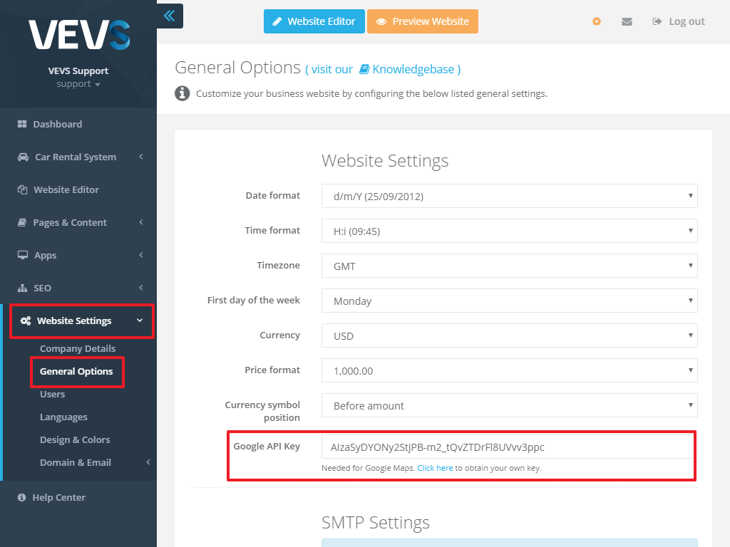Click the Car Rental System car icon

pos(23,157)
